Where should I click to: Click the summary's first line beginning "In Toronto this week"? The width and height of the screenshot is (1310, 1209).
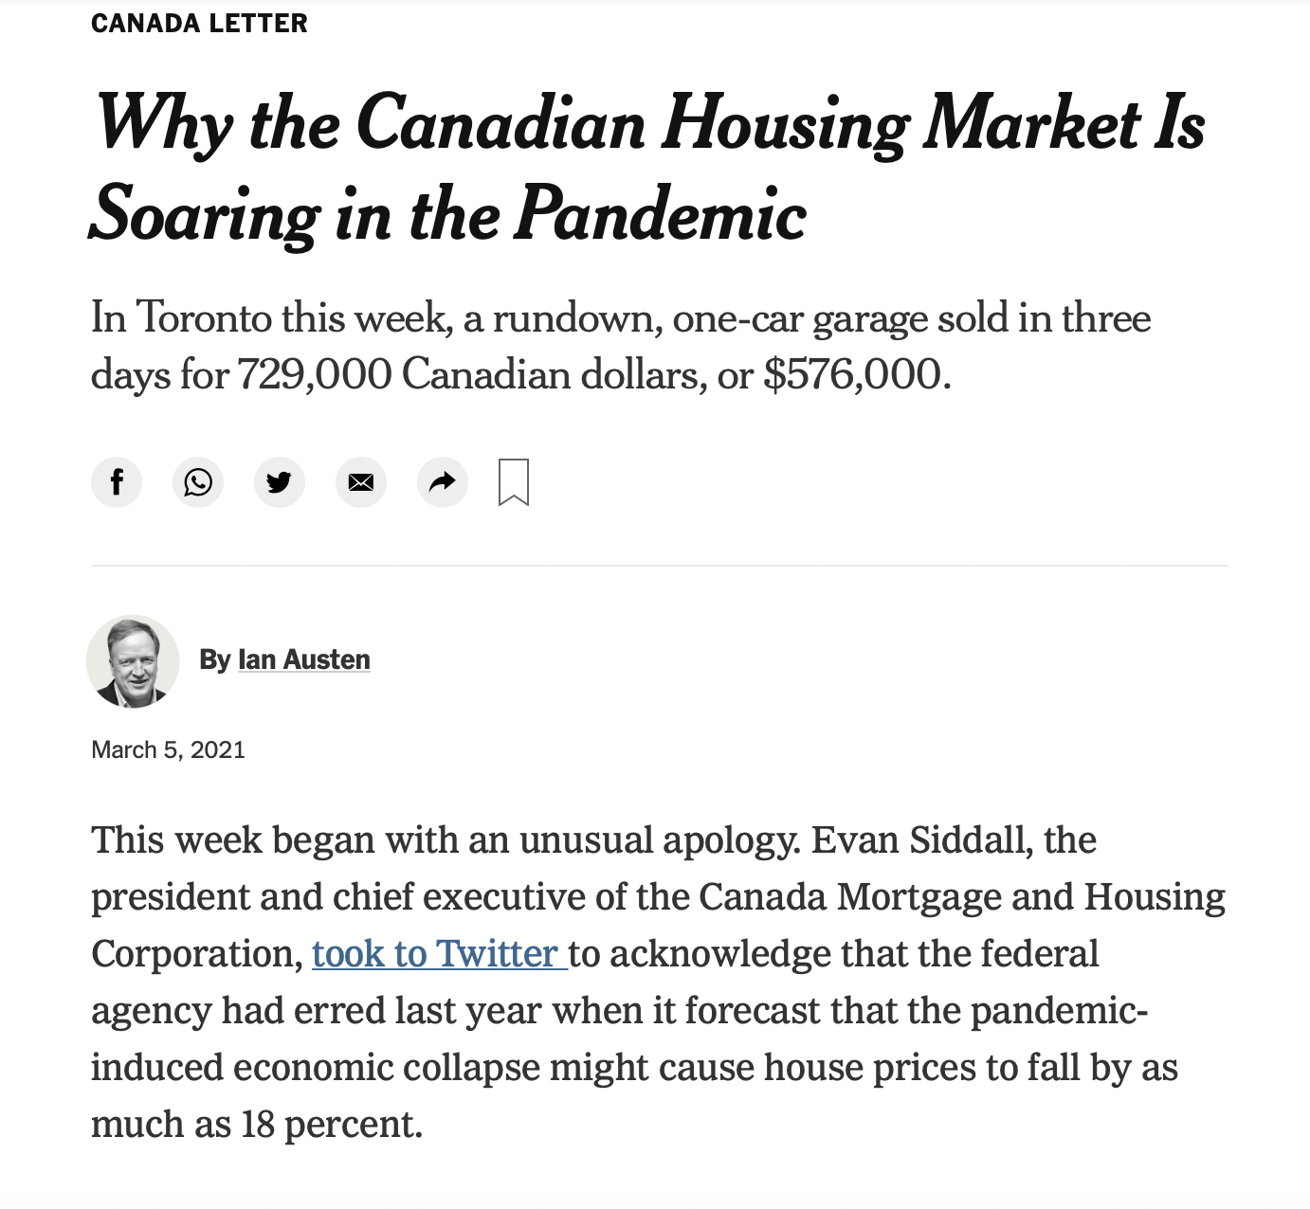pos(621,318)
